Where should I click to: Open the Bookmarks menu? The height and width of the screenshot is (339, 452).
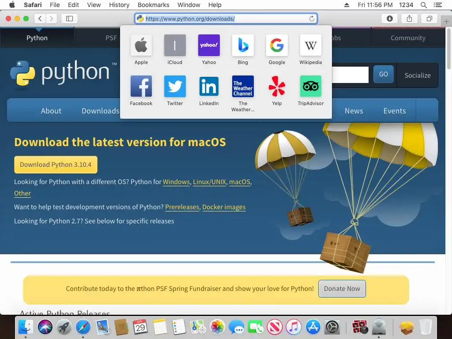153,5
